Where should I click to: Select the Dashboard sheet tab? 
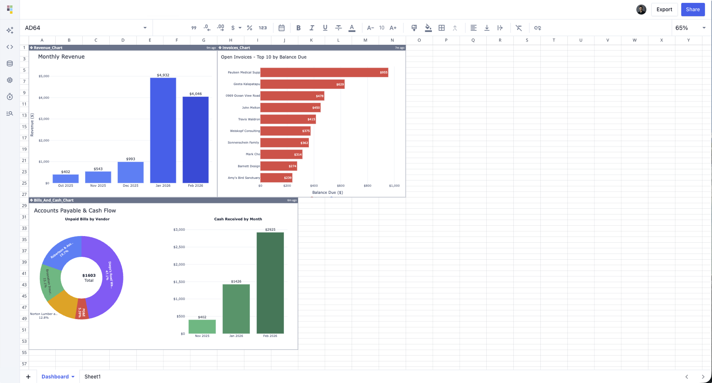(x=55, y=377)
